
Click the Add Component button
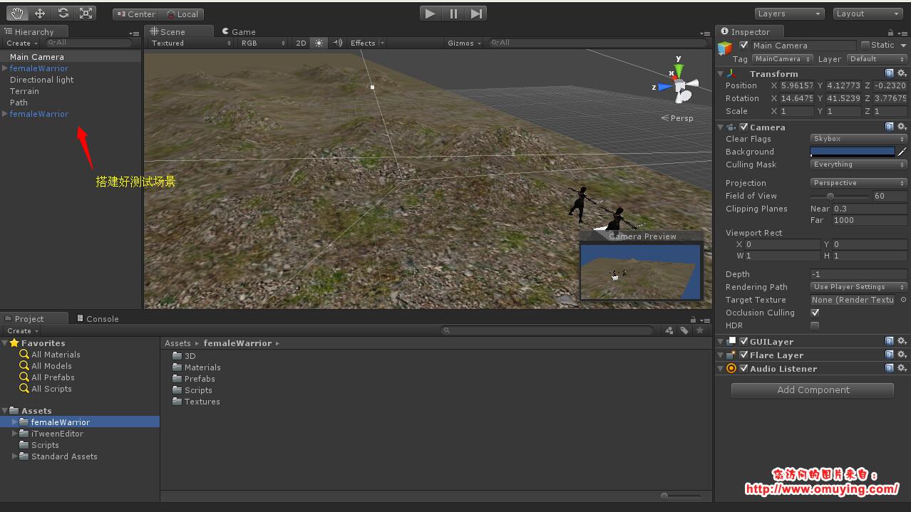(813, 390)
